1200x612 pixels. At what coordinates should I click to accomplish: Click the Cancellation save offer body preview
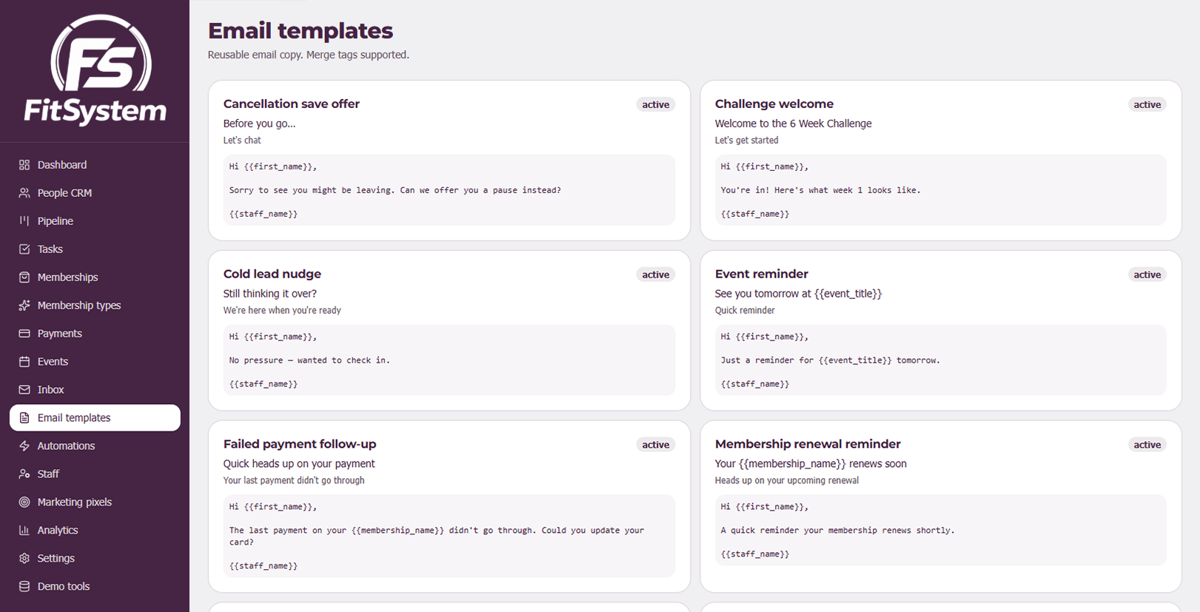click(x=449, y=190)
